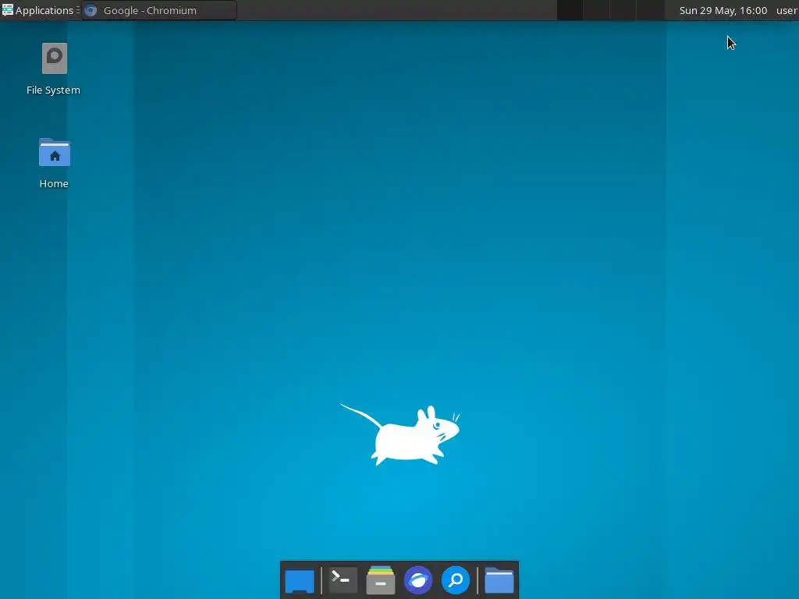
Task: Click the clock showing Sun 29 May, 16:00
Action: (x=723, y=10)
